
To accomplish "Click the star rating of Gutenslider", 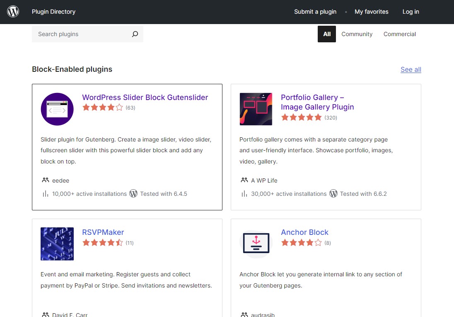I will click(x=102, y=107).
